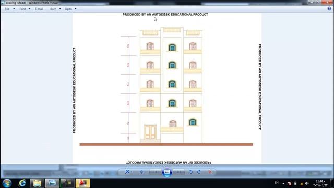The width and height of the screenshot is (334, 188).
Task: Open the Help question-mark icon
Action: pos(329,9)
